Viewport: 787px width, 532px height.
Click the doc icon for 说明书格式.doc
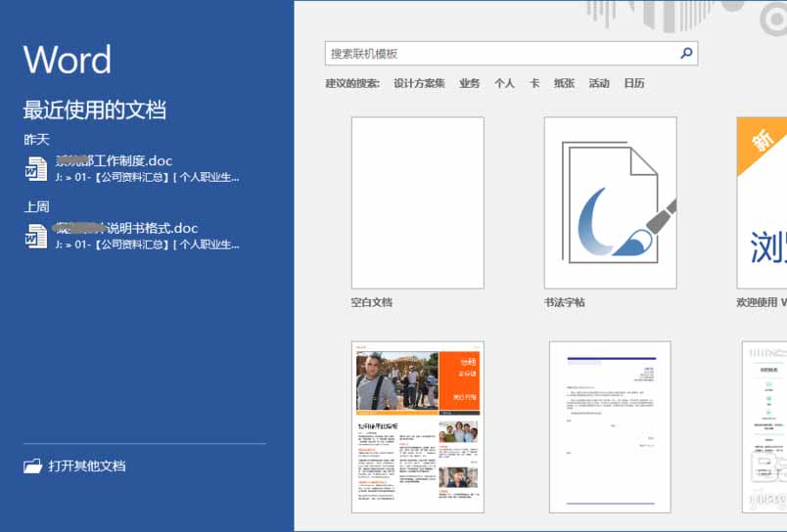[x=36, y=236]
